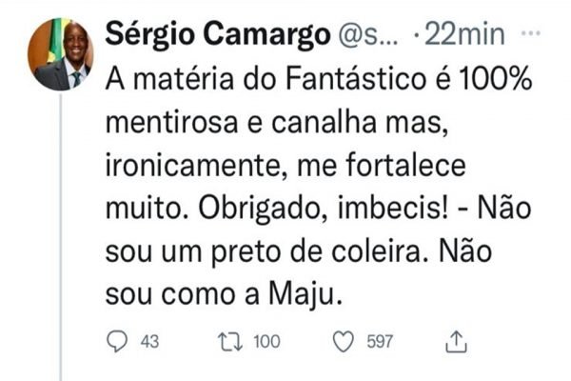Screen dimensions: 571x381
Task: Click the 100 retweets count
Action: point(266,340)
